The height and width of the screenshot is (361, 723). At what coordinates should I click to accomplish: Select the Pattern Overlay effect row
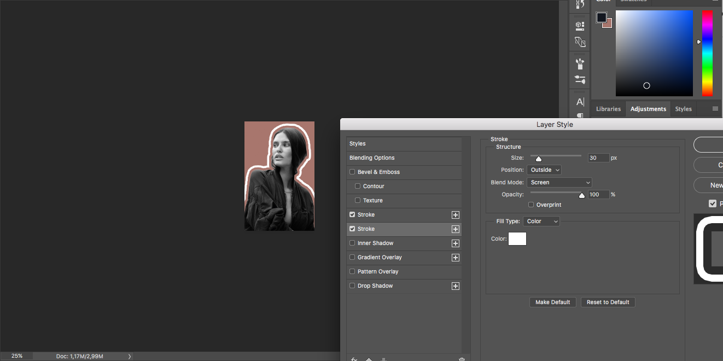[404, 271]
